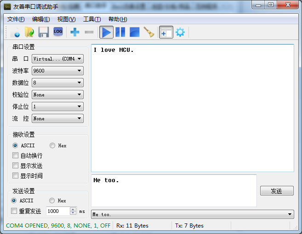
Task: Expand the send history dropdown 'Me too.'
Action: tap(193, 214)
